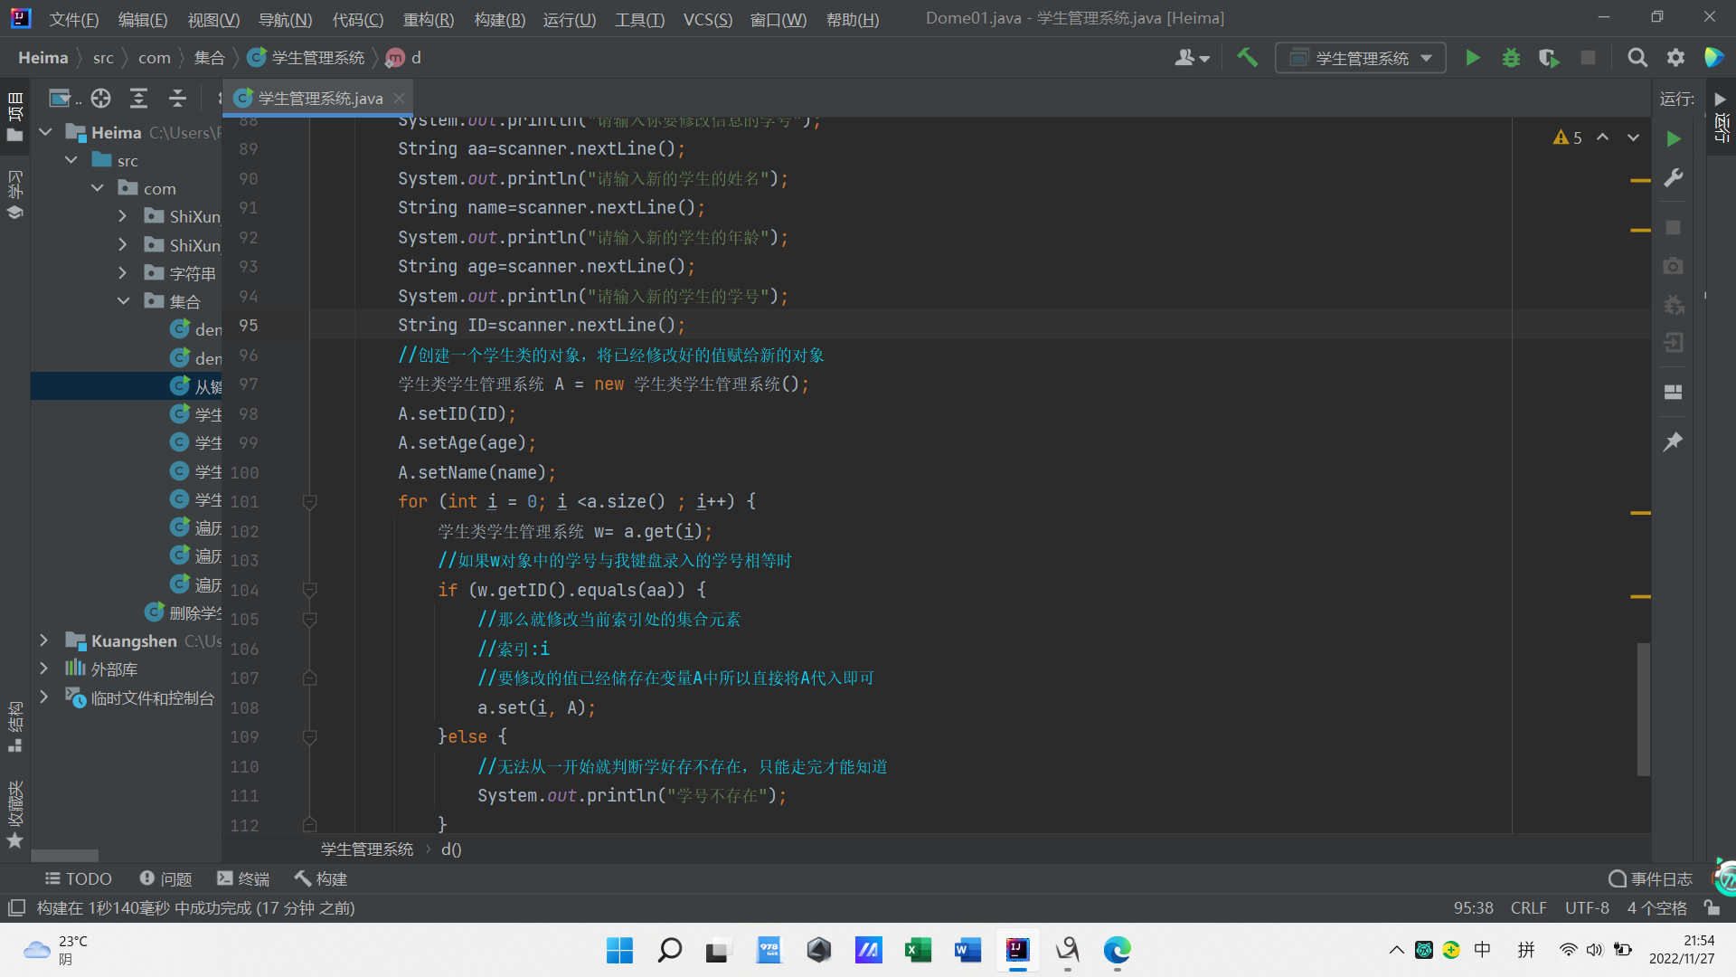Screen dimensions: 1736x977
Task: Open Search Everywhere magnifier icon
Action: pos(1637,58)
